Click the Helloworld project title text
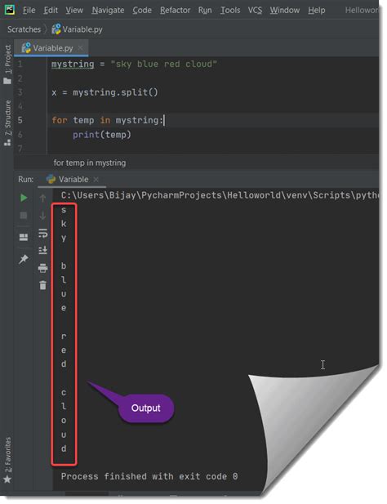 (x=362, y=11)
